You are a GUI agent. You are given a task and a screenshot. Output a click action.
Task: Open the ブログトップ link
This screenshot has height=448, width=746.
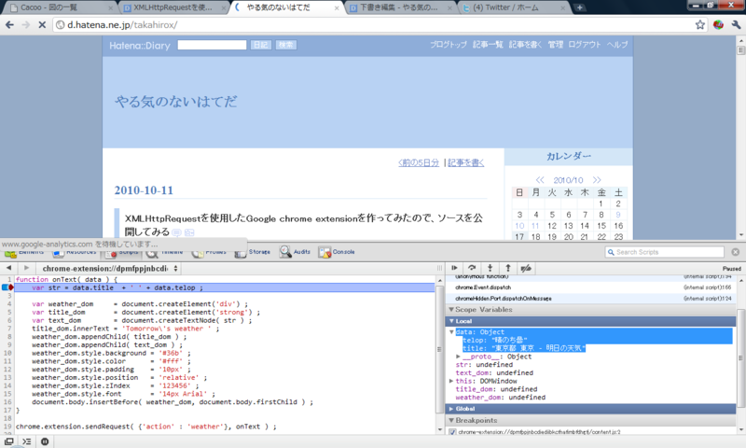[449, 44]
